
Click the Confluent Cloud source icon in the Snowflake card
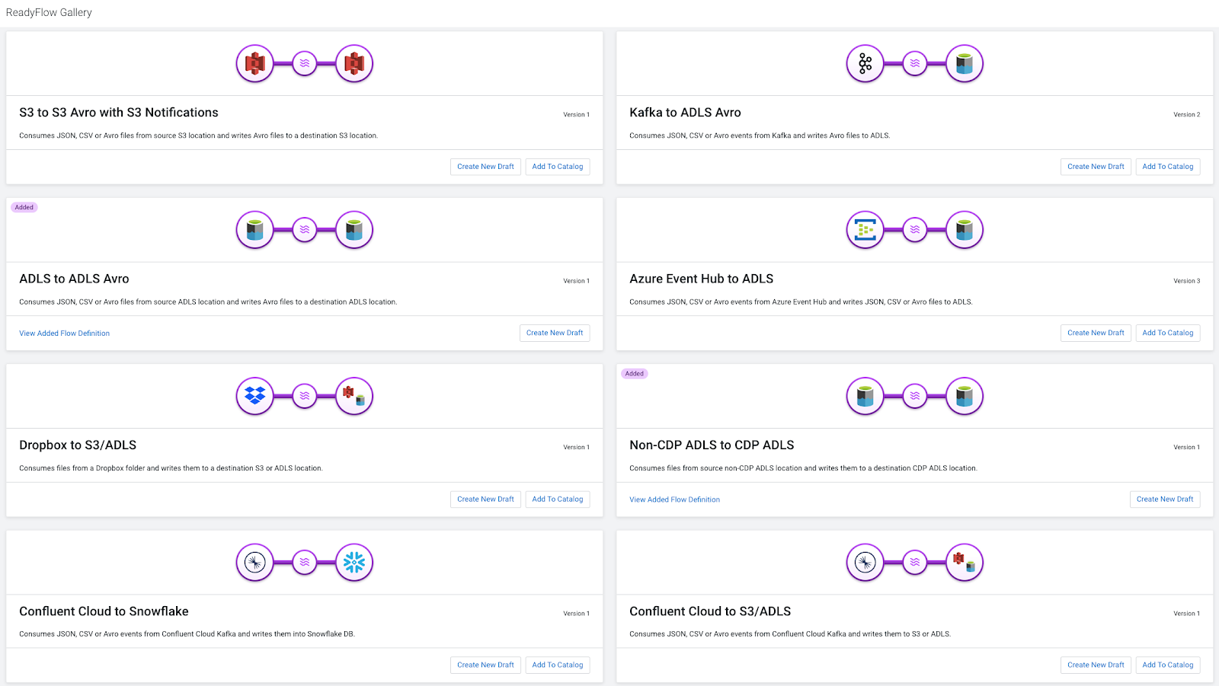pyautogui.click(x=254, y=563)
